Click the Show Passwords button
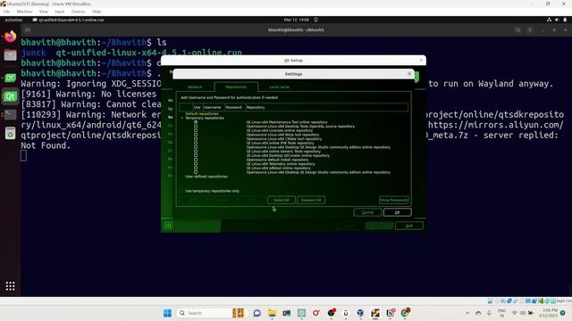Viewport: 572px width, 321px height. (394, 200)
